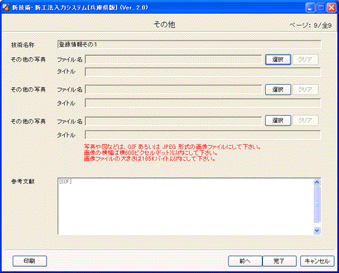The height and width of the screenshot is (273, 339).
Task: Minimize the 新技術・新工法入力システム window
Action: click(310, 8)
